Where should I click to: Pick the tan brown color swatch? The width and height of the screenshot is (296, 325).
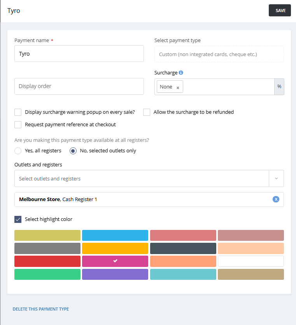(251, 274)
